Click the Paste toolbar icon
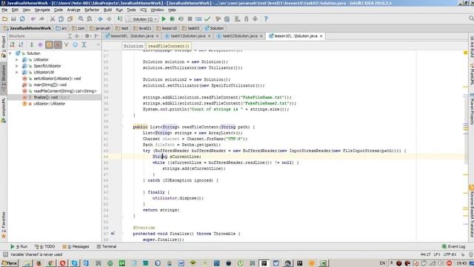Viewport: 474px width, 267px height. coord(70,19)
